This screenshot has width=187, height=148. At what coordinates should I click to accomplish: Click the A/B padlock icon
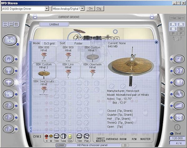click(177, 39)
